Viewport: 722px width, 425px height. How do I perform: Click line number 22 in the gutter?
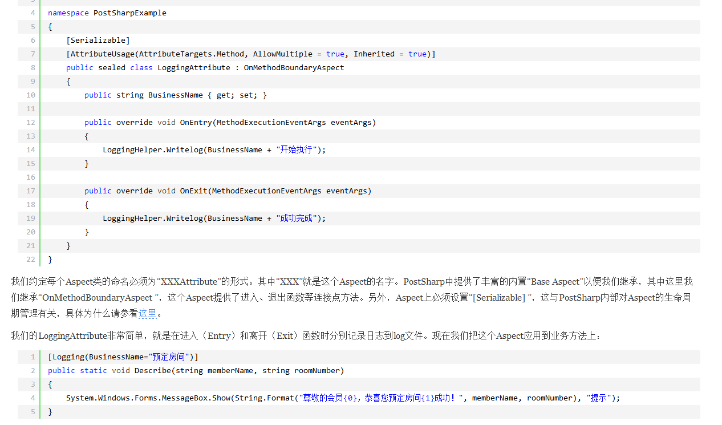[x=31, y=259]
